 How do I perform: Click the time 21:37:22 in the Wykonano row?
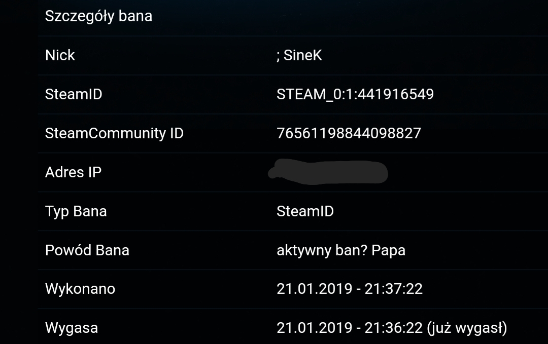393,289
